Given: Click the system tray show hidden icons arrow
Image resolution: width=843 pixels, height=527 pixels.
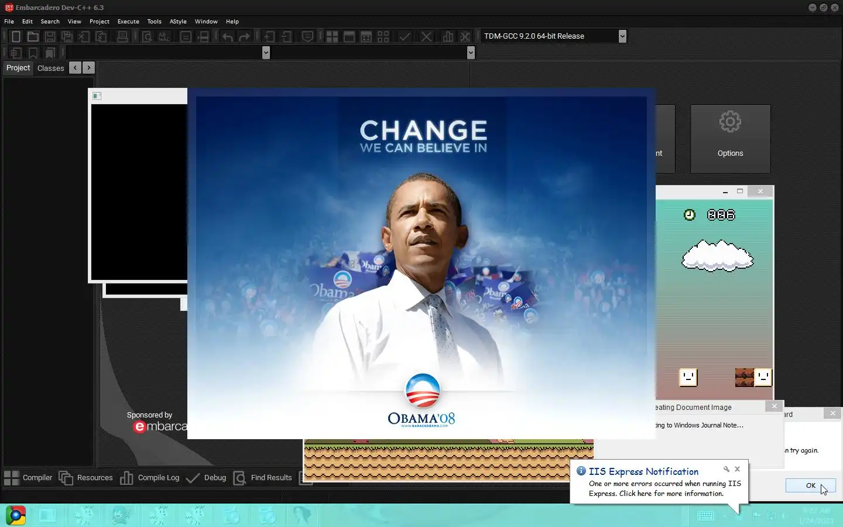Looking at the screenshot, I should point(725,515).
